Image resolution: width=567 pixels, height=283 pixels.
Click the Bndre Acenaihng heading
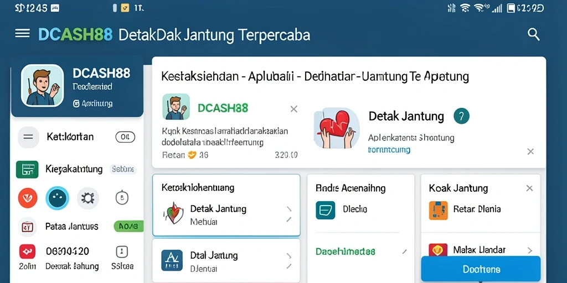click(350, 188)
